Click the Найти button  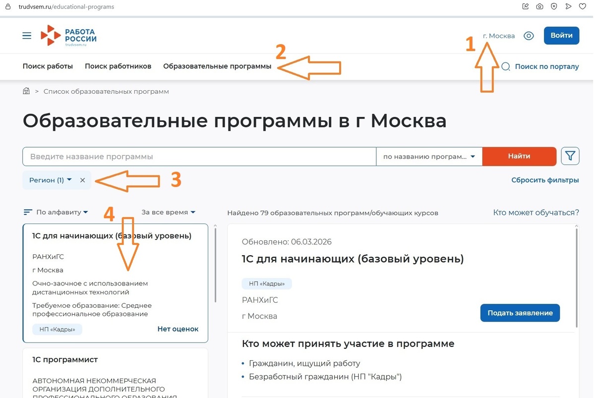(519, 156)
